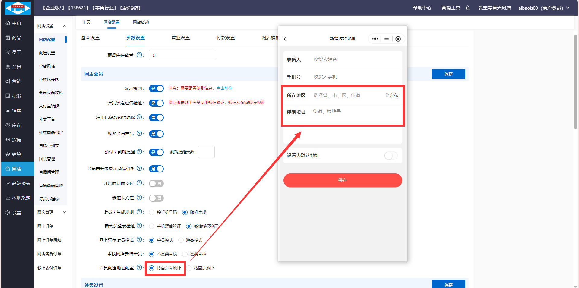
Task: Select the 按固定地址 radio option
Action: (x=189, y=268)
